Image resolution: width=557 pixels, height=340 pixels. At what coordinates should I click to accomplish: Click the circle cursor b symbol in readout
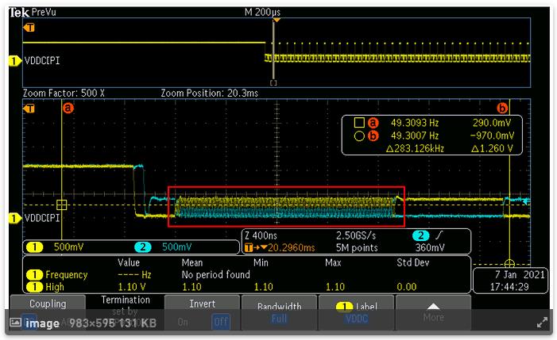(x=359, y=136)
